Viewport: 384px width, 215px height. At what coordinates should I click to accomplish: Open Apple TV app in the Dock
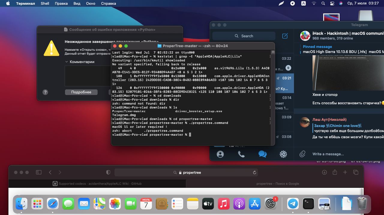(208, 204)
